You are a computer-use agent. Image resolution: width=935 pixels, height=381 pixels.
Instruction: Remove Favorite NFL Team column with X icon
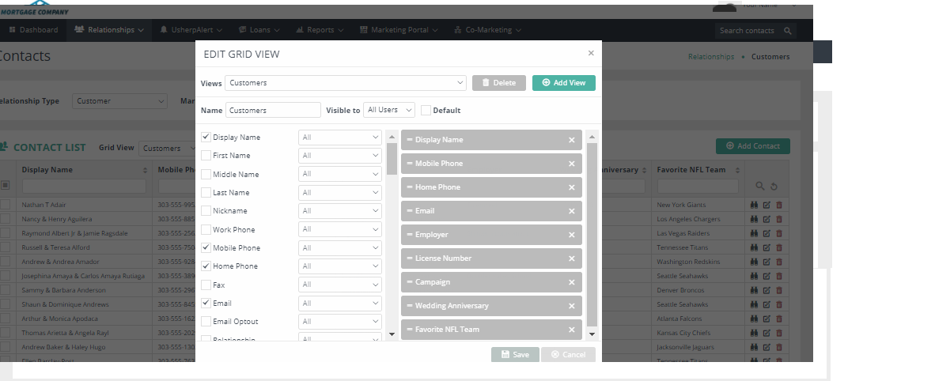coord(571,330)
